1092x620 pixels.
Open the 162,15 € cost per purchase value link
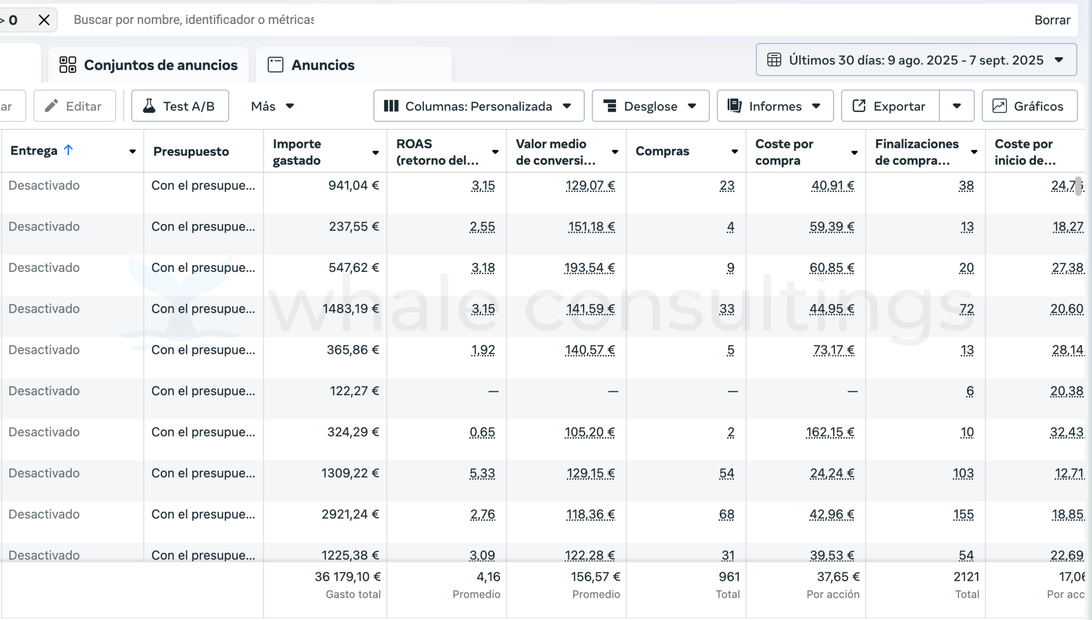pyautogui.click(x=830, y=432)
